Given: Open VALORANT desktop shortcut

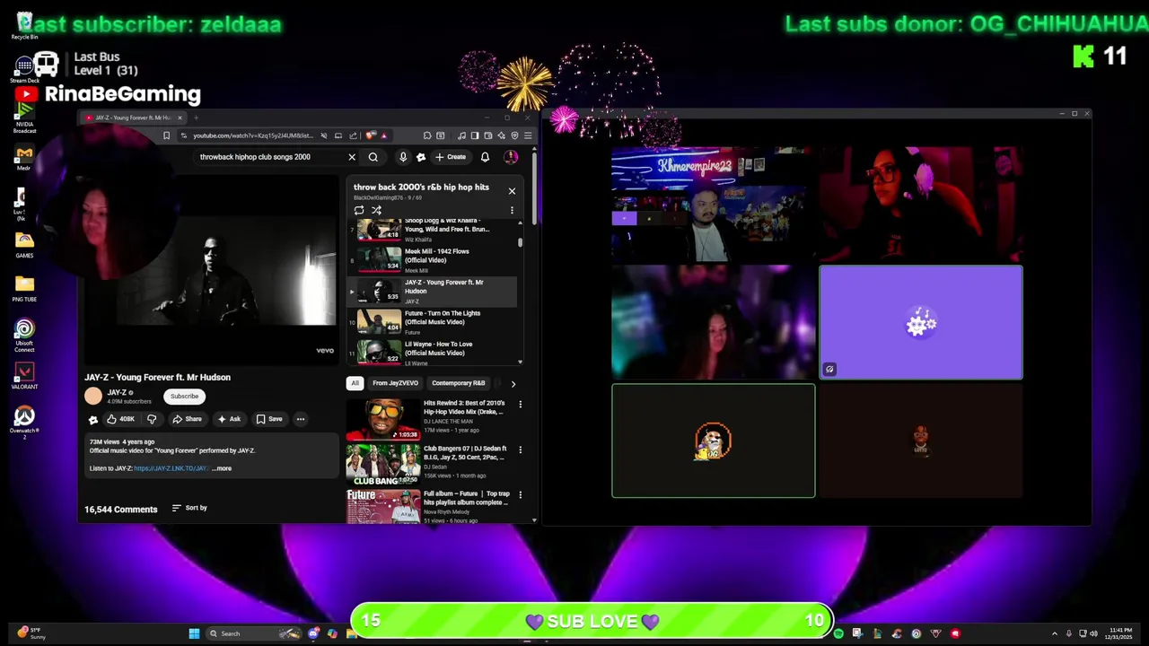Looking at the screenshot, I should (24, 376).
